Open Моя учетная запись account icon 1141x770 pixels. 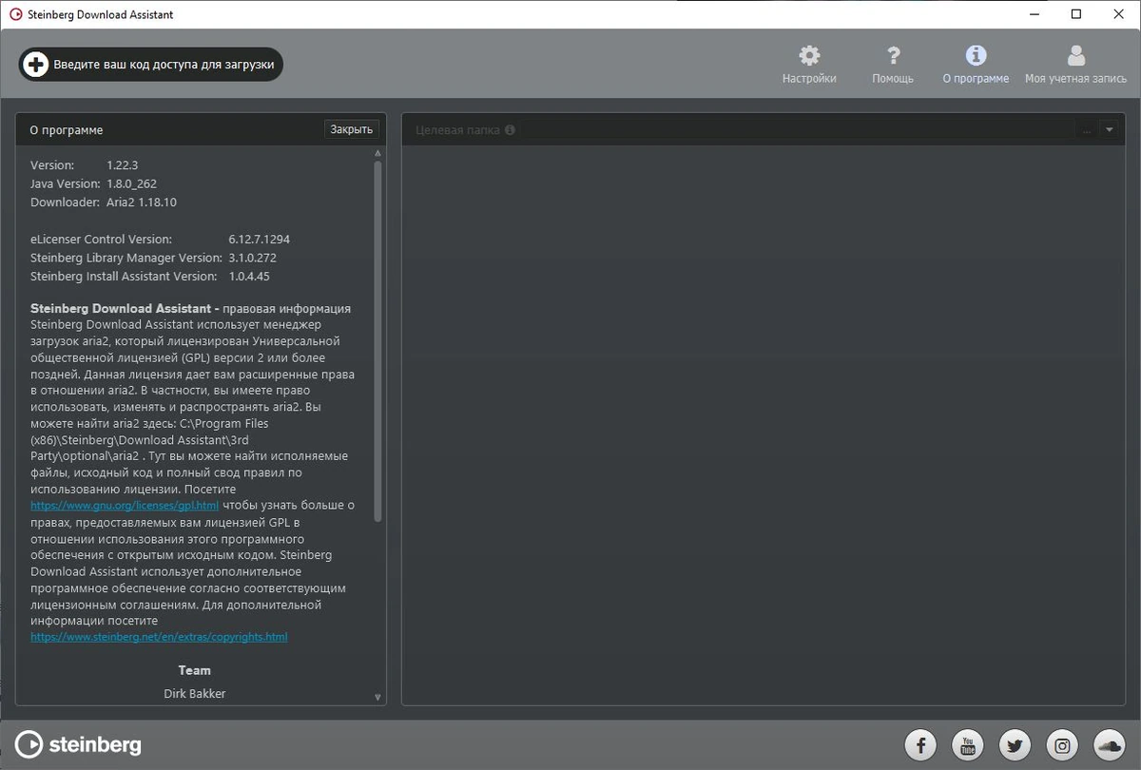point(1075,65)
